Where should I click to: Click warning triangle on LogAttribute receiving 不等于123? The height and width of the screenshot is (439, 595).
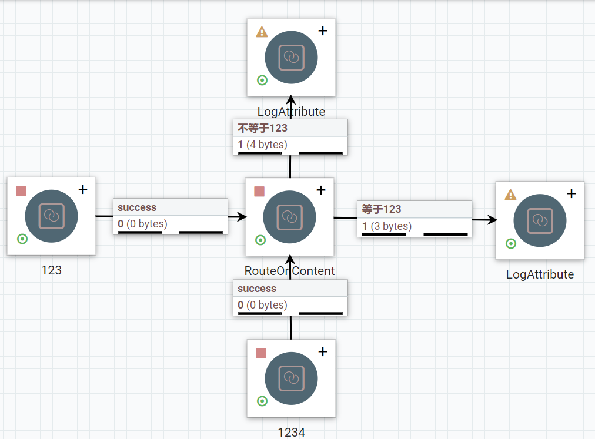point(262,32)
